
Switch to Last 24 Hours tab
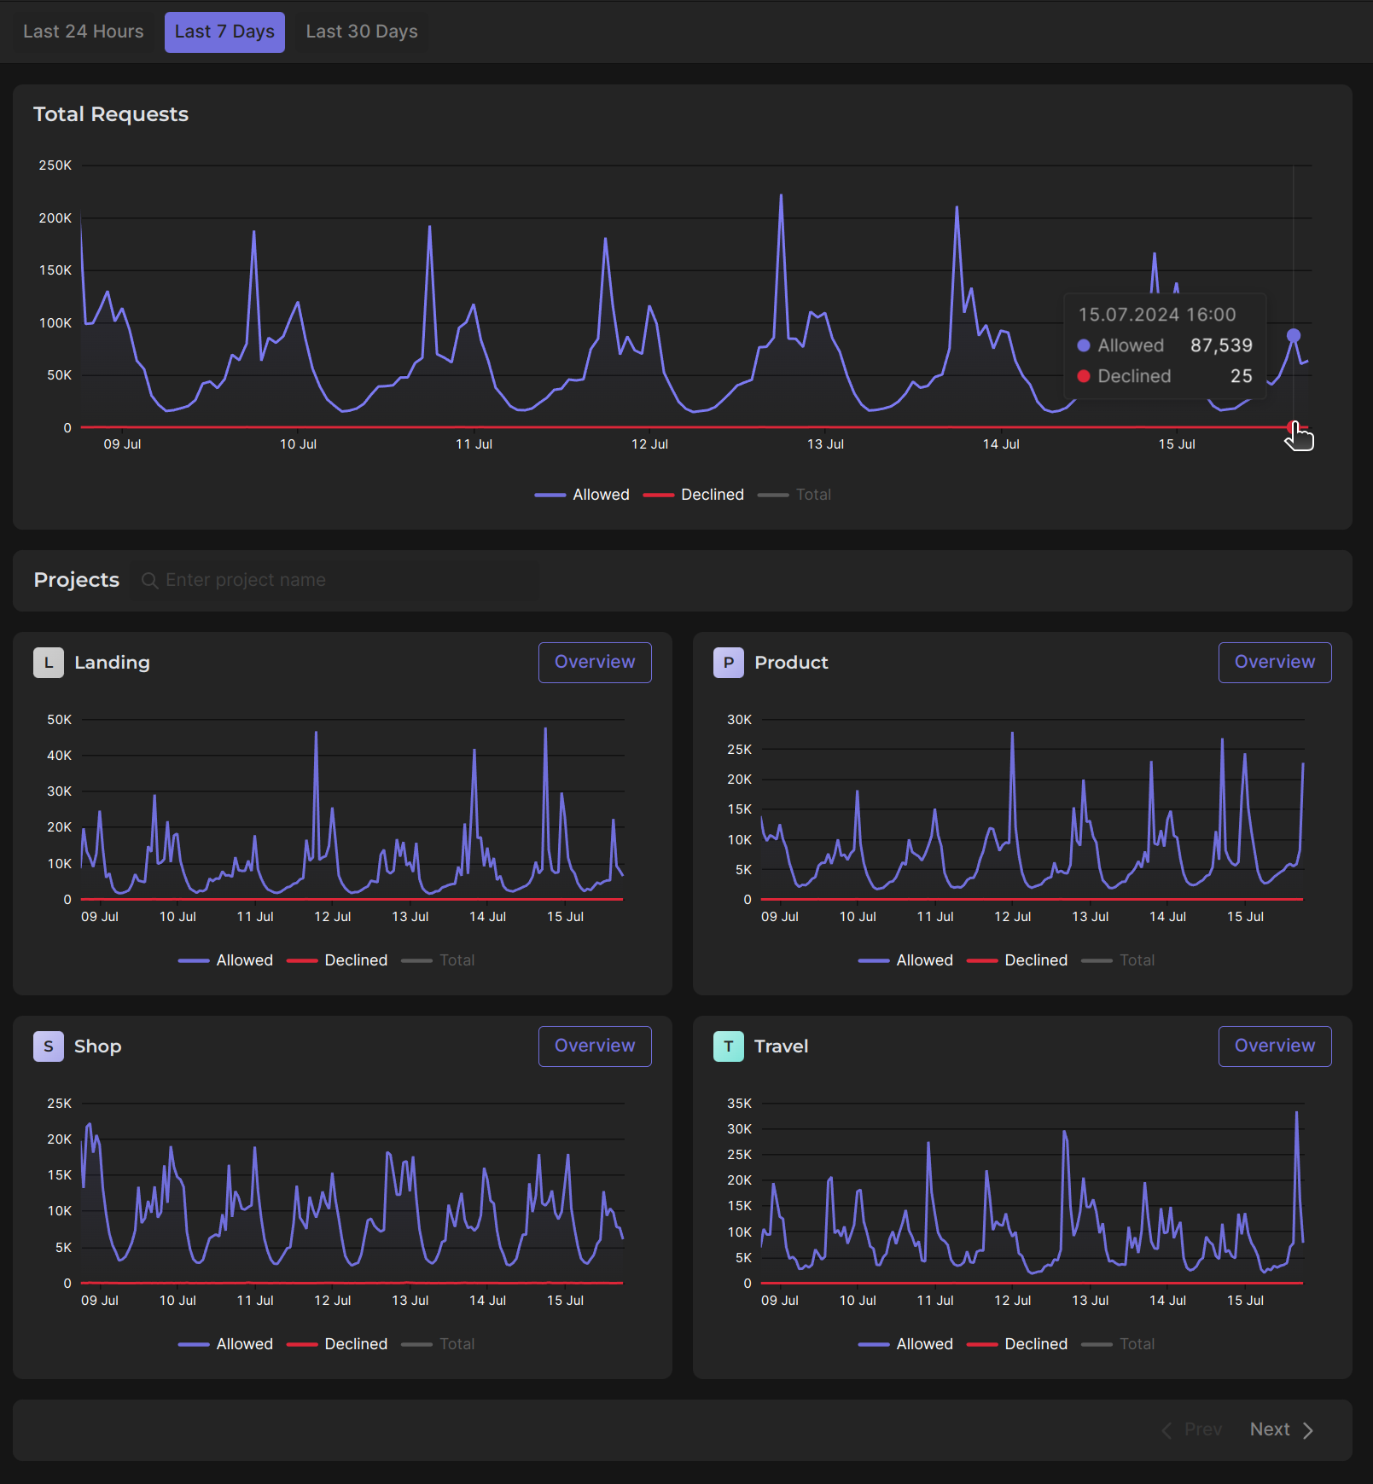(x=84, y=32)
